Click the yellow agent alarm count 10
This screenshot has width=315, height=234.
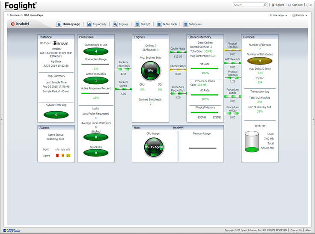[68, 155]
